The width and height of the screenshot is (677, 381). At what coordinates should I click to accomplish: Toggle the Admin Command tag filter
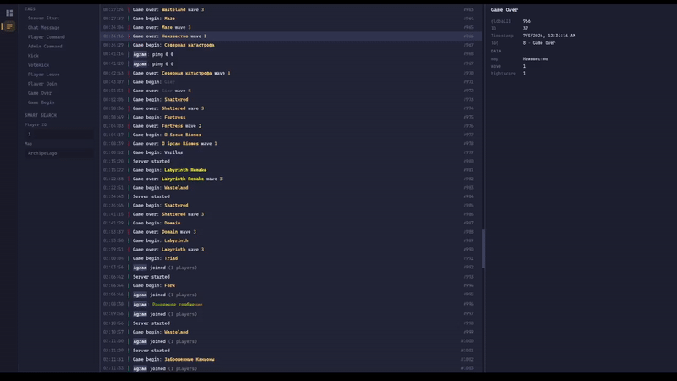click(45, 47)
